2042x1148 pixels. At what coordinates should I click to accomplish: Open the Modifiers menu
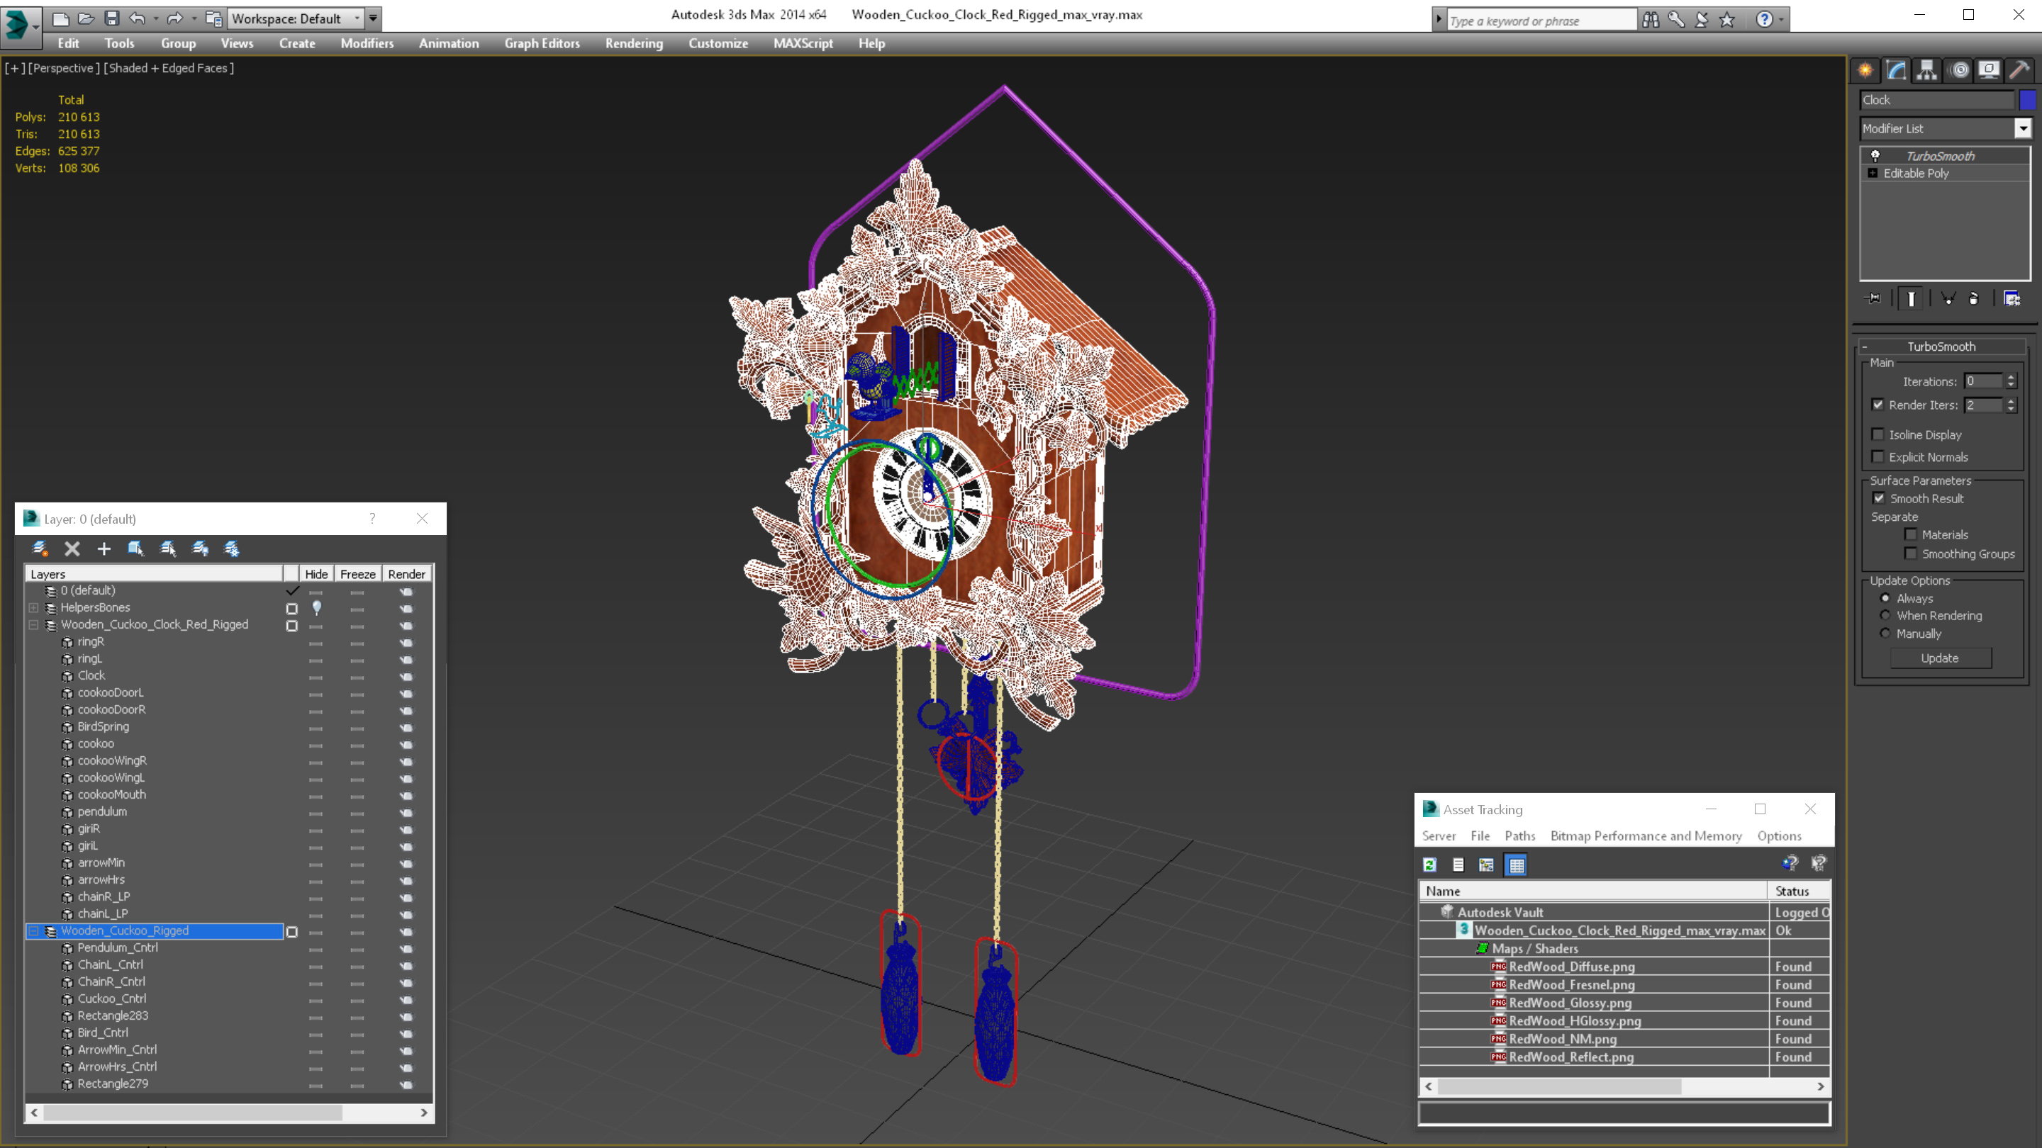point(367,43)
